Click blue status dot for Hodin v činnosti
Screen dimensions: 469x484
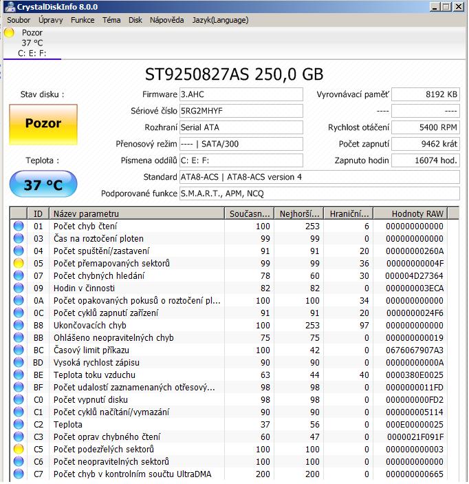[19, 288]
